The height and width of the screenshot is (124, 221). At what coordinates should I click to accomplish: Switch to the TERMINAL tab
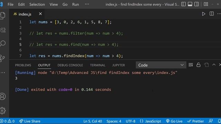pos(98,65)
